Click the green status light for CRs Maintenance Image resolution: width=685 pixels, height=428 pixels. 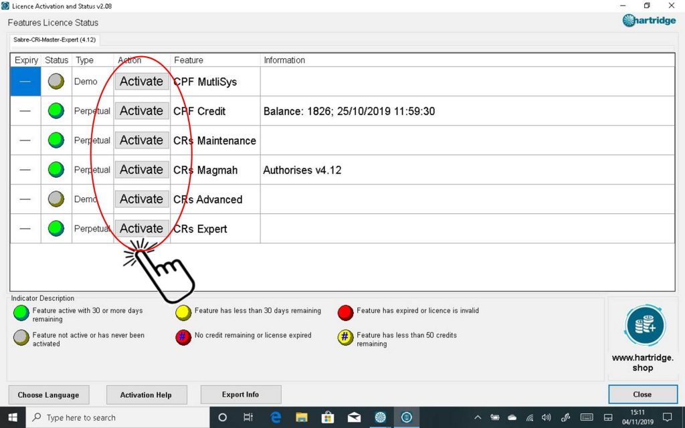pos(56,140)
